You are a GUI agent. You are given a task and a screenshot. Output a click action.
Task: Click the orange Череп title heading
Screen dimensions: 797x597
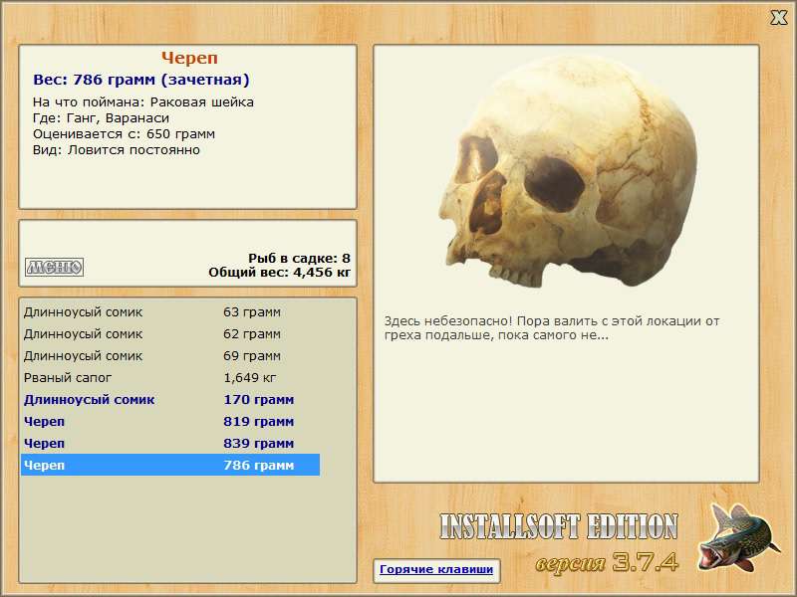(x=189, y=58)
